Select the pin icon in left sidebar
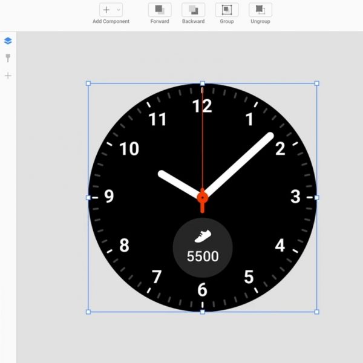363x363 pixels. [x=8, y=58]
